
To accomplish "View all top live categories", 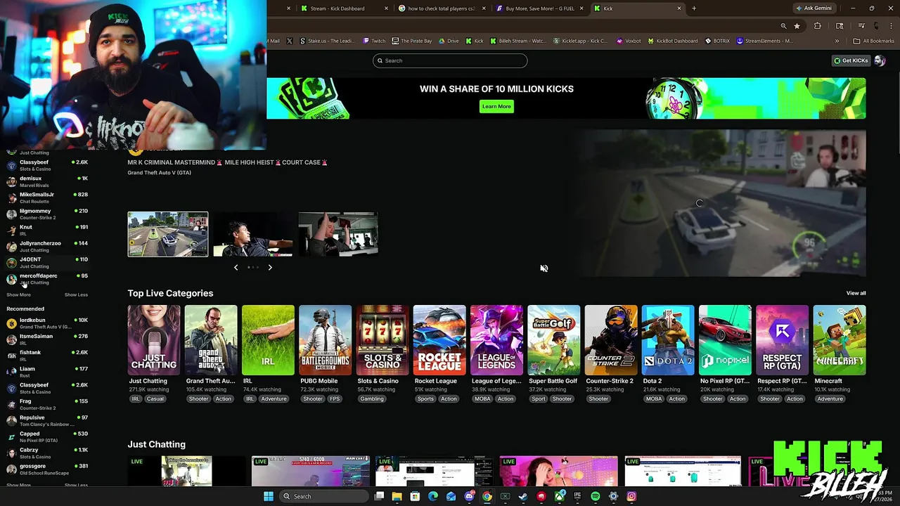I will pos(856,293).
